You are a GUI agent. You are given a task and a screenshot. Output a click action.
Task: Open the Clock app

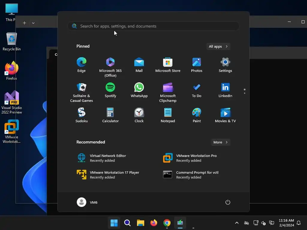coord(139,115)
